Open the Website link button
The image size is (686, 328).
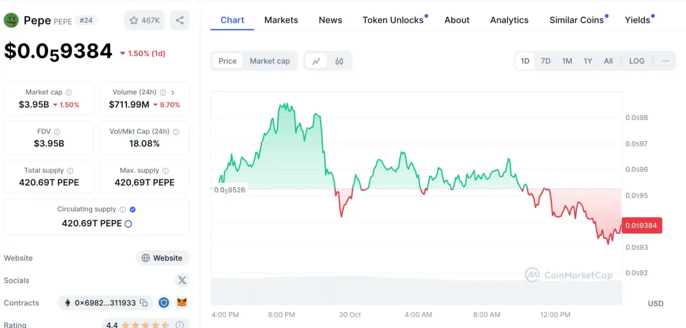162,258
